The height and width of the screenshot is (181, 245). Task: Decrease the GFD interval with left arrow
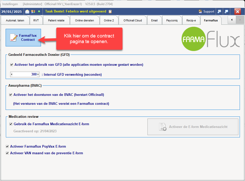12,74
